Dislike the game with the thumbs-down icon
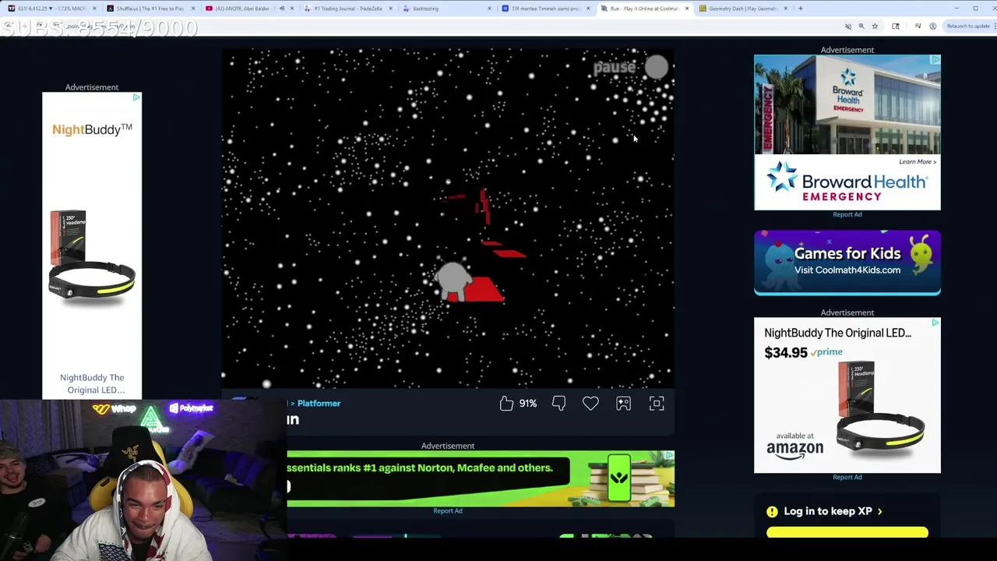This screenshot has height=561, width=997. [558, 403]
